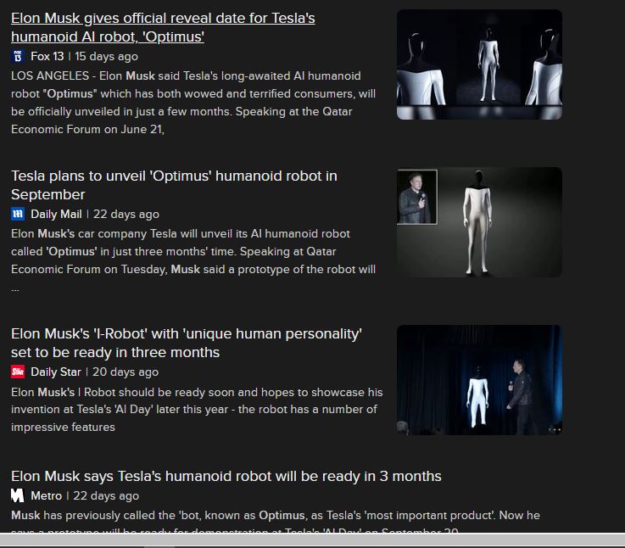This screenshot has height=548, width=625.
Task: Click the ellipsis under Daily Mail snippet
Action: click(15, 289)
